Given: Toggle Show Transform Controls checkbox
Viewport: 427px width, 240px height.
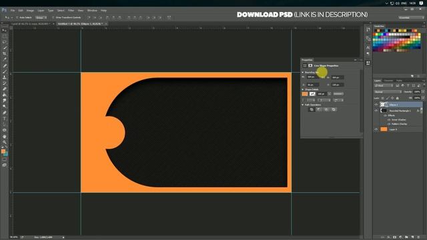Looking at the screenshot, I should pyautogui.click(x=53, y=17).
